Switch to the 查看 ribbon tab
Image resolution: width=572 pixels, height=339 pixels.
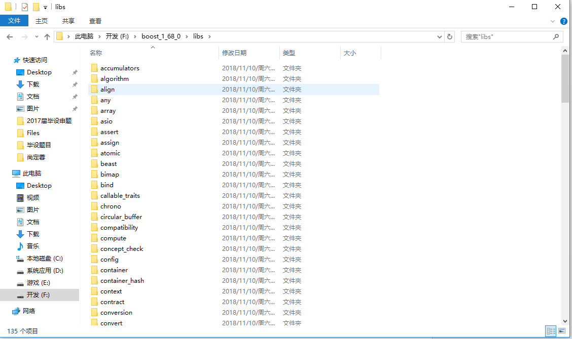pyautogui.click(x=95, y=21)
